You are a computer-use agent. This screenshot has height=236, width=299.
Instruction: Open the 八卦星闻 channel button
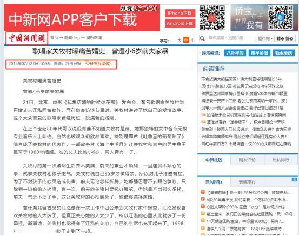pos(235,53)
